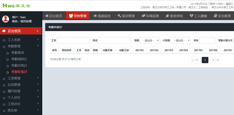The image size is (234, 115).
Task: Click the hammer icon on 塔吊管理 tab
Action: point(119,16)
